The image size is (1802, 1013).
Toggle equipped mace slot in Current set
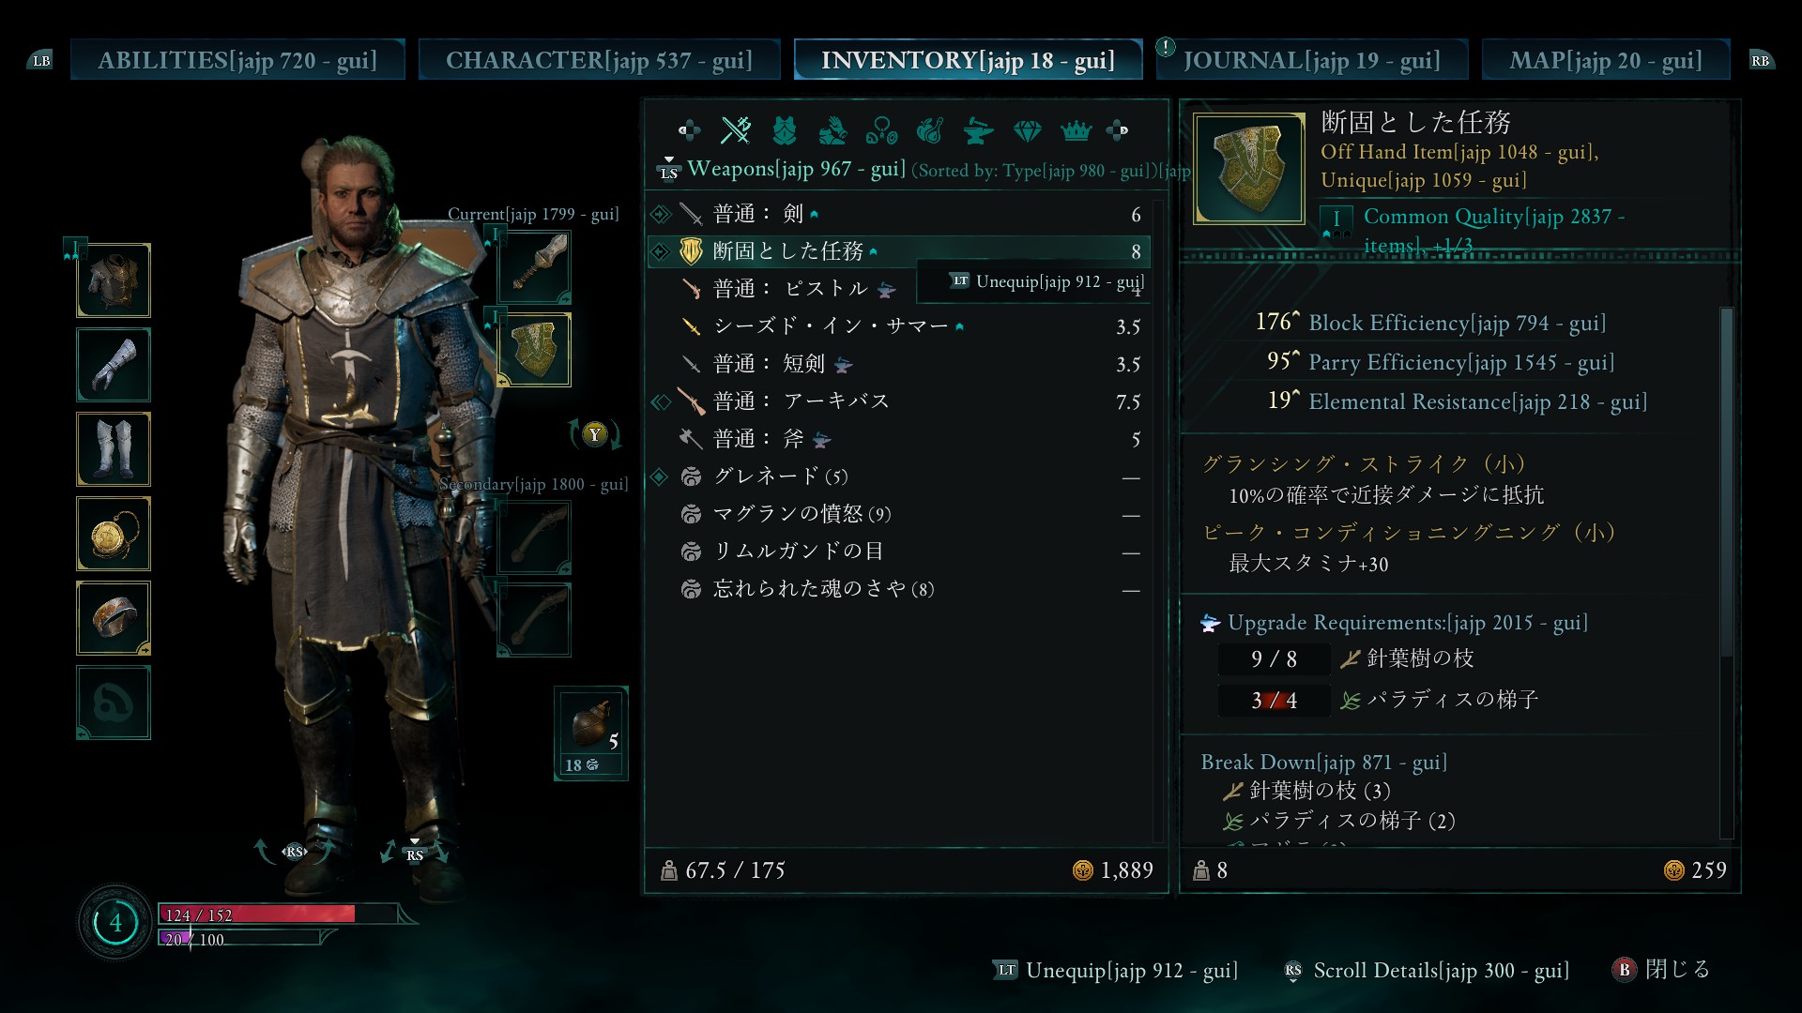(x=534, y=266)
